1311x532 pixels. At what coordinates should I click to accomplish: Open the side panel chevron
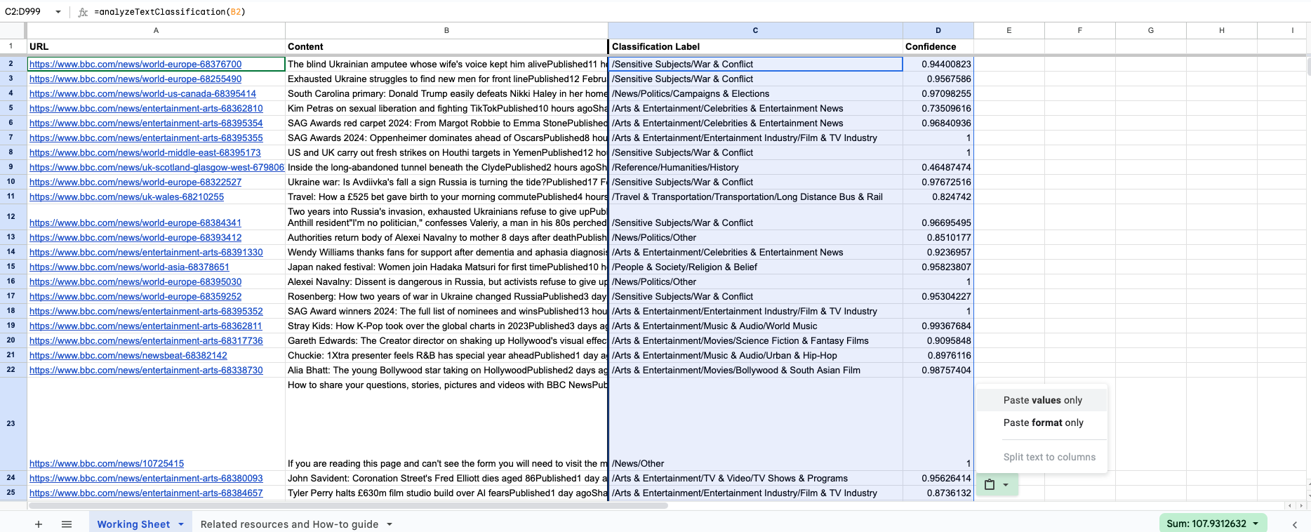tap(1295, 524)
